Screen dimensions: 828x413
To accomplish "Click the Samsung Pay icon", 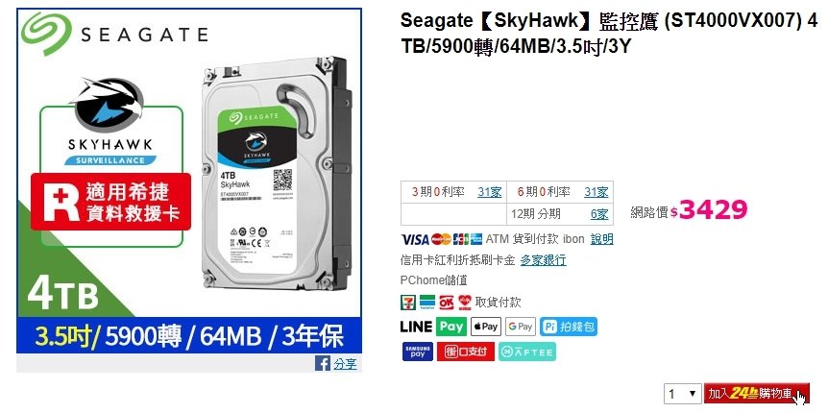I will (x=418, y=352).
